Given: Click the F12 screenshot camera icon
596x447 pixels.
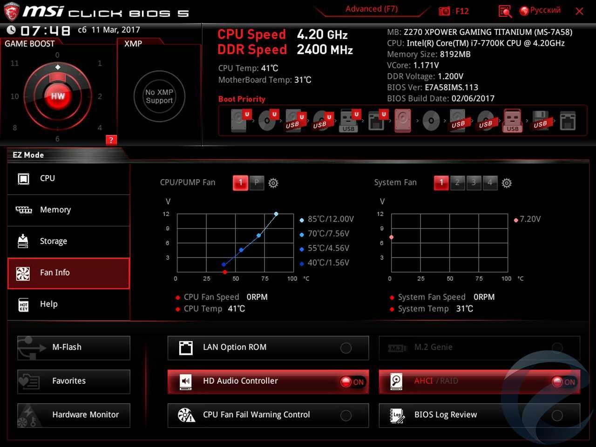Looking at the screenshot, I should [x=445, y=11].
